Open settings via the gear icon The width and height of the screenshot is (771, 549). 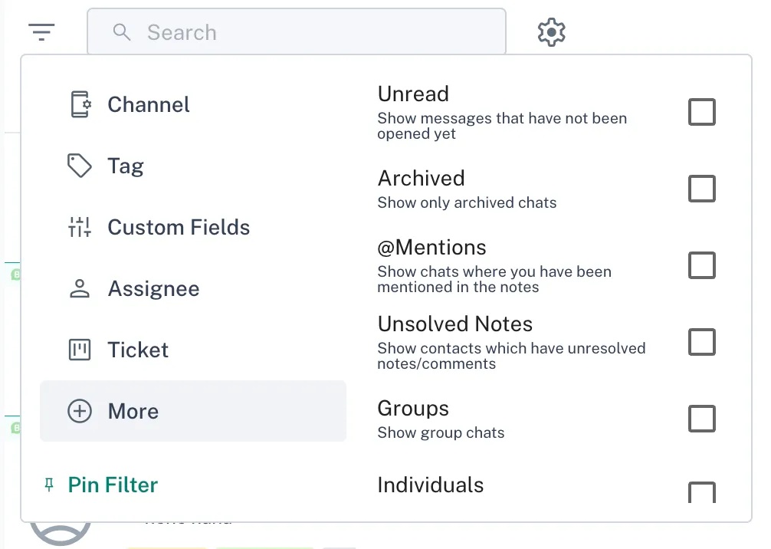click(551, 32)
